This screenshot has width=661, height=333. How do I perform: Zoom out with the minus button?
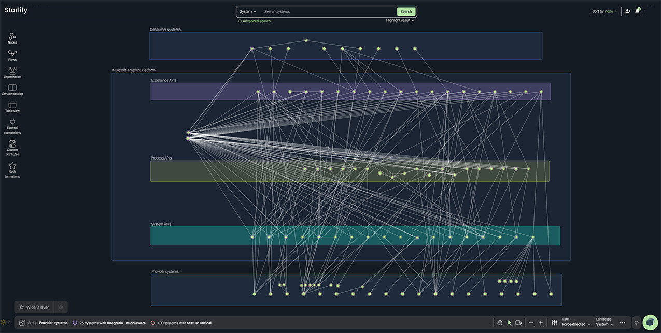(531, 323)
